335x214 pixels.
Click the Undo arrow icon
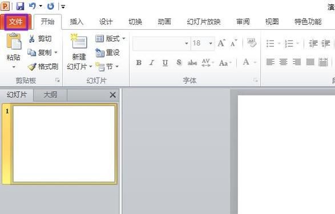click(33, 6)
